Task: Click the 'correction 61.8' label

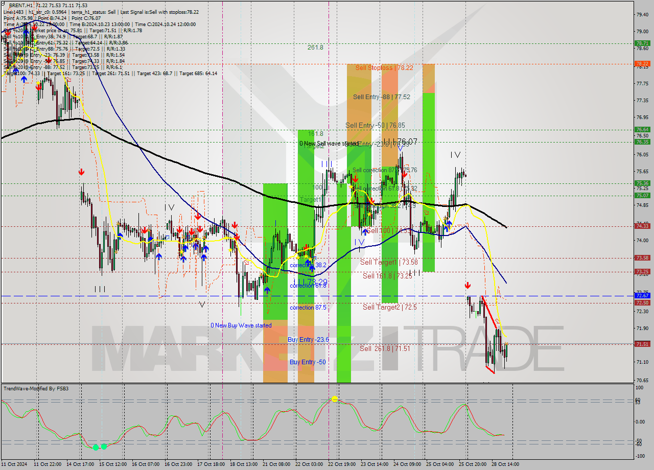Action: [309, 286]
